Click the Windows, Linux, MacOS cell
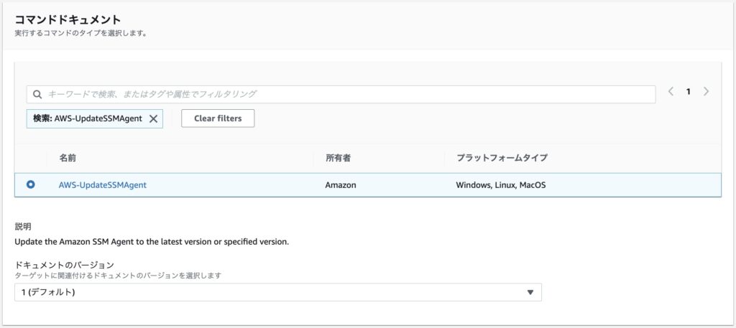Image resolution: width=736 pixels, height=328 pixels. (x=501, y=185)
